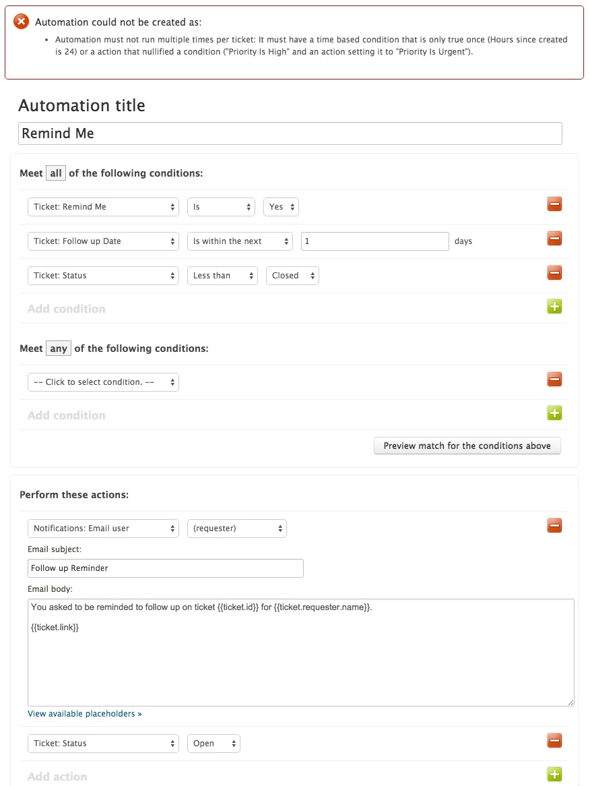Click the green plus to add action
590x786 pixels.
coord(554,775)
